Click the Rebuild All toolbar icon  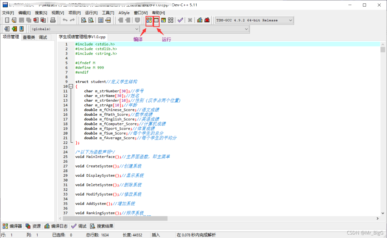coord(171,20)
